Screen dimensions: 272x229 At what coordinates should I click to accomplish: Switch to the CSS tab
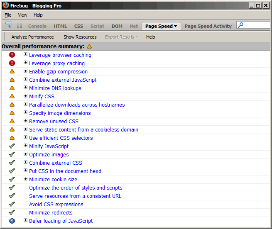click(78, 26)
